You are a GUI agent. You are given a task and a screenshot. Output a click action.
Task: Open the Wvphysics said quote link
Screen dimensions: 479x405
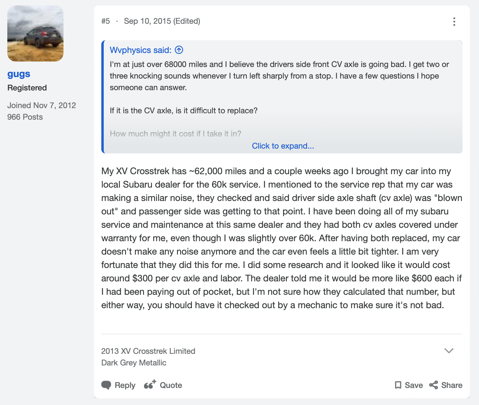(x=141, y=50)
